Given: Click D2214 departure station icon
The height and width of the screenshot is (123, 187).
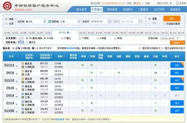Looking at the screenshot, I should coord(23,64).
